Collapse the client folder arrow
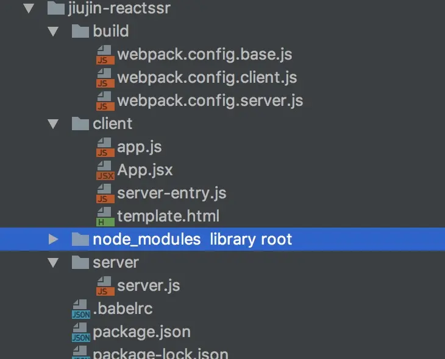This screenshot has width=445, height=359. (x=53, y=124)
